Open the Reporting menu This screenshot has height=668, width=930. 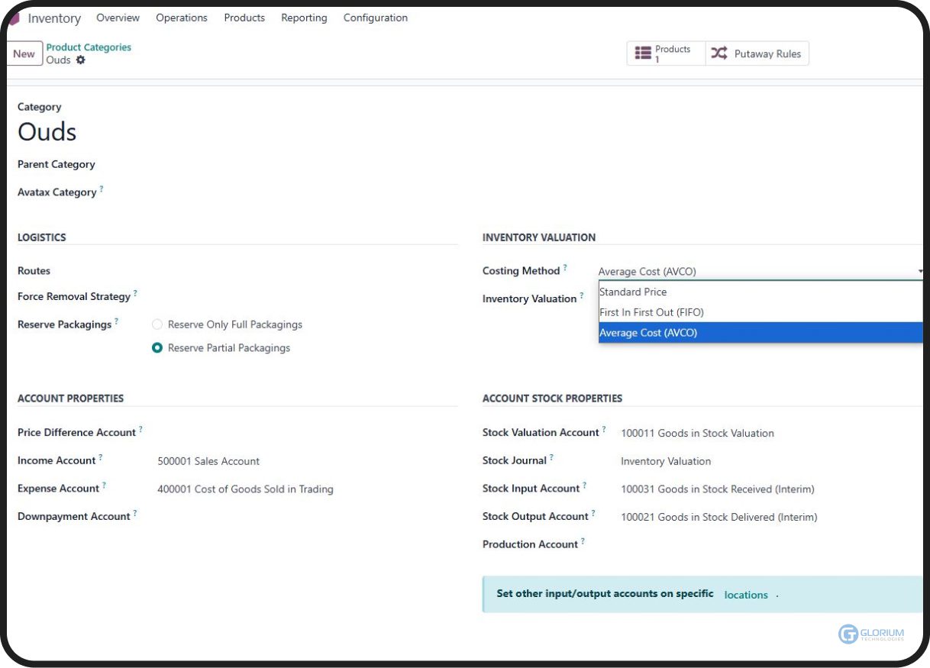tap(304, 18)
